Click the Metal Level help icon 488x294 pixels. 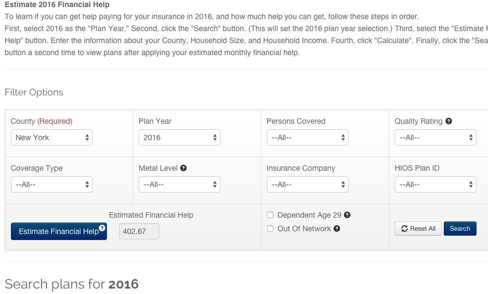(183, 168)
